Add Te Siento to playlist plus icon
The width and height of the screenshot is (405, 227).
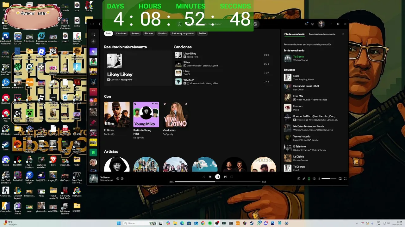click(x=122, y=178)
